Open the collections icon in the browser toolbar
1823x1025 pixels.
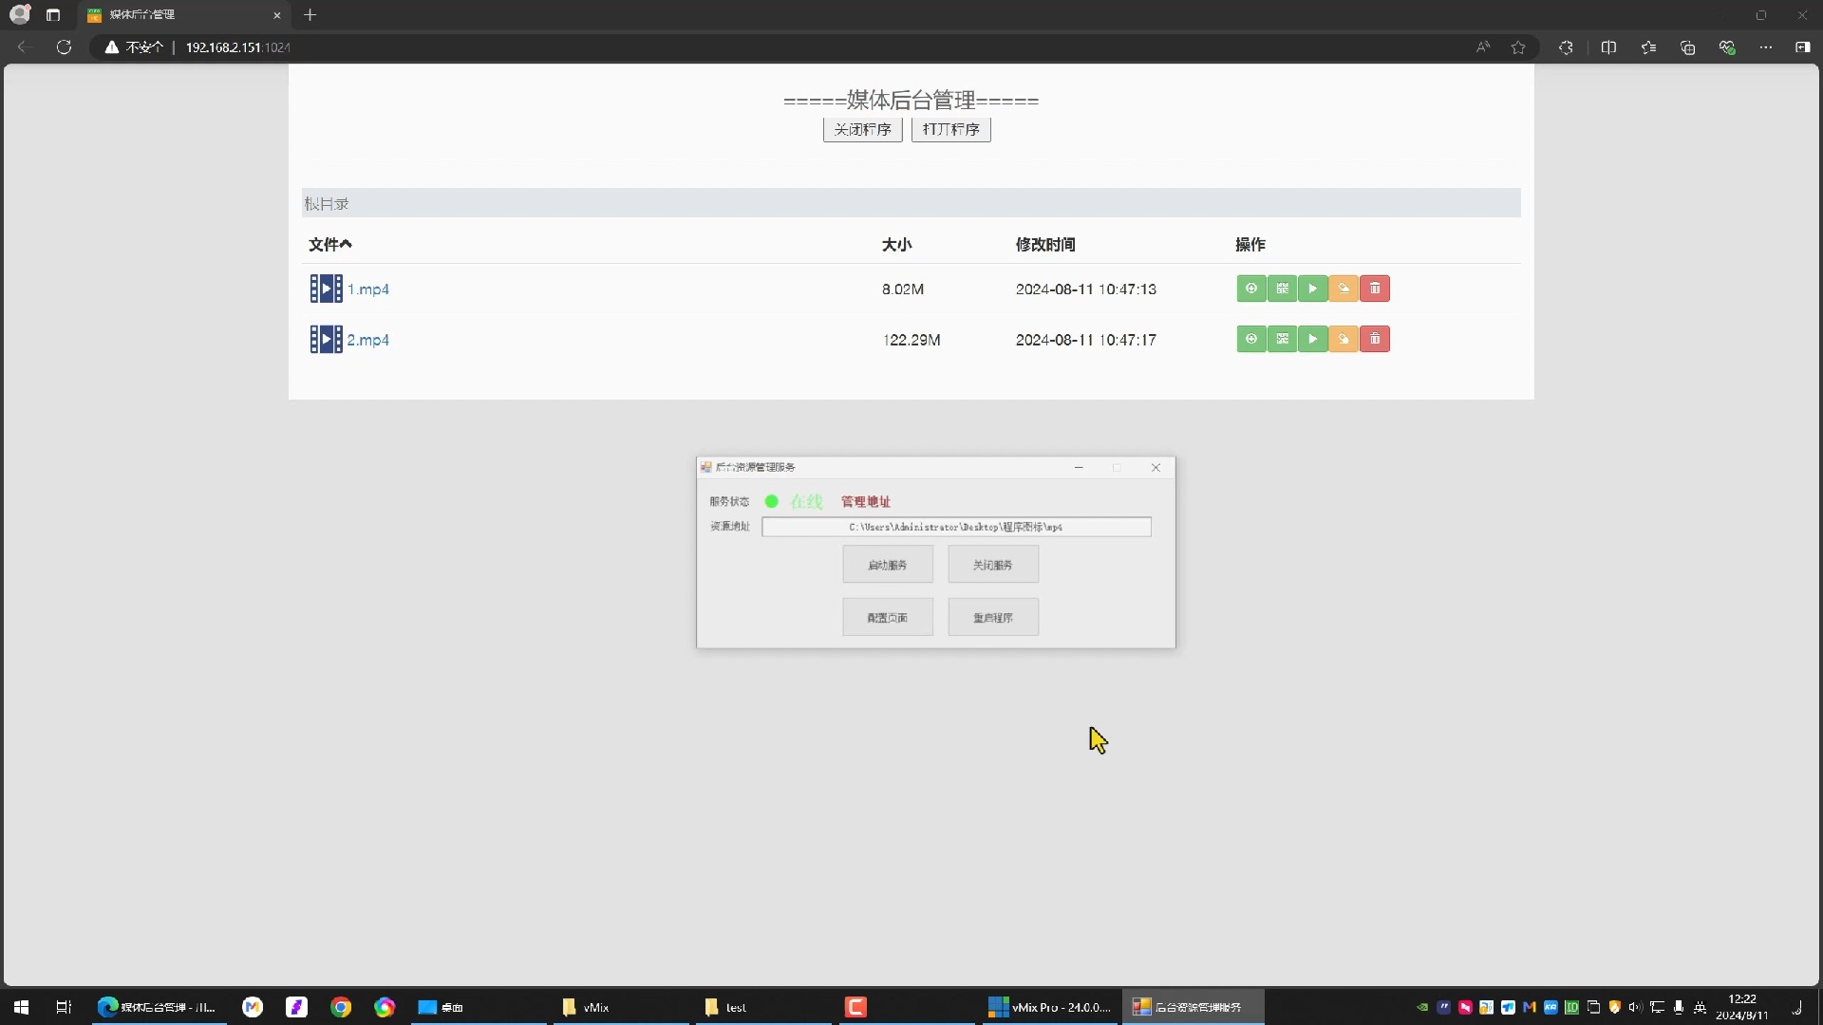click(x=1687, y=47)
